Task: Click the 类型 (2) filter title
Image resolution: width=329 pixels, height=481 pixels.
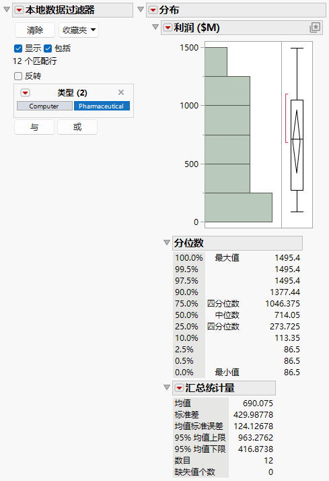Action: [72, 93]
